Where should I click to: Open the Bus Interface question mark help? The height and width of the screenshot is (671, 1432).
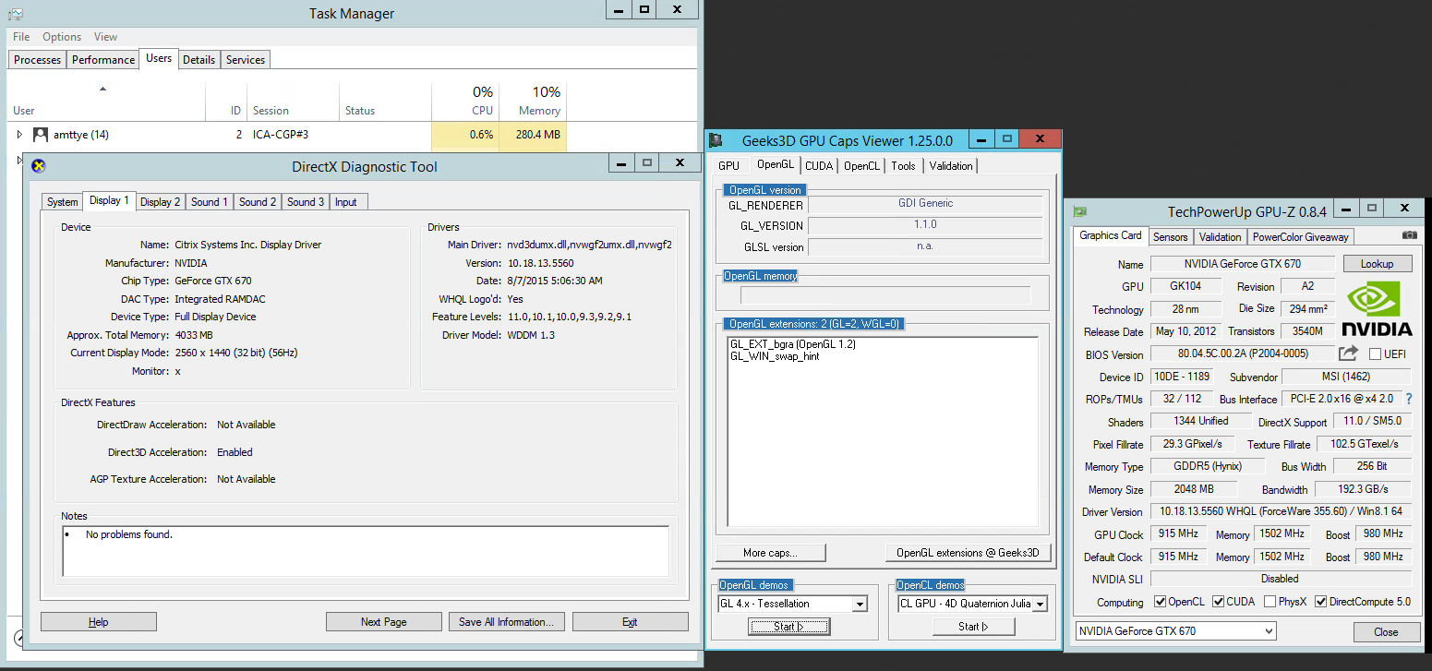pyautogui.click(x=1409, y=400)
